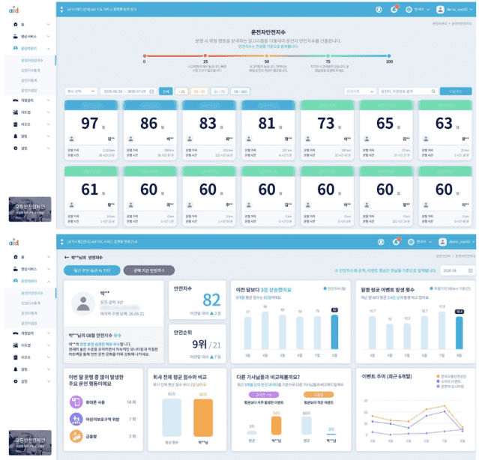Open the 운전자명 search type dropdown
This screenshot has width=479, height=460.
point(360,91)
